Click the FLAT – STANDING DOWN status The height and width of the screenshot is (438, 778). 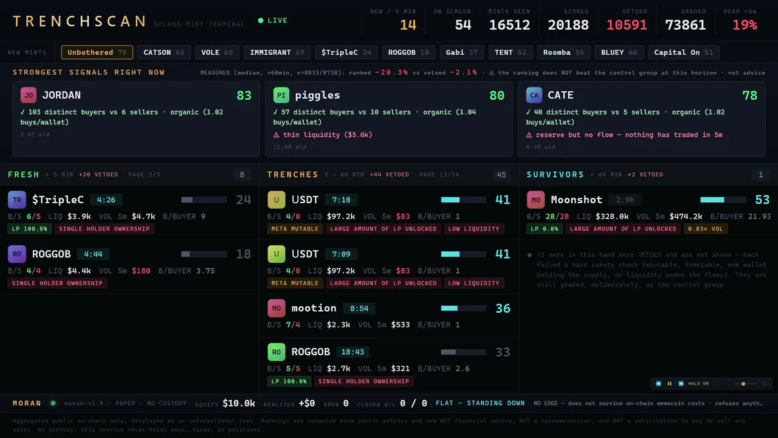[480, 403]
